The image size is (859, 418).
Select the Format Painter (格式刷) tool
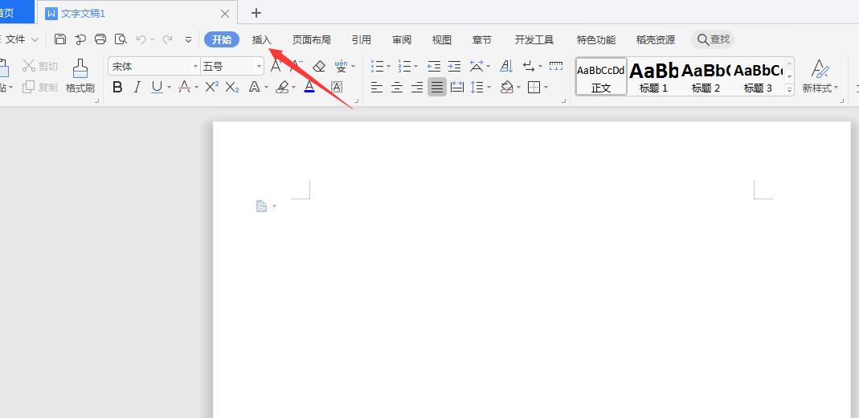[80, 76]
